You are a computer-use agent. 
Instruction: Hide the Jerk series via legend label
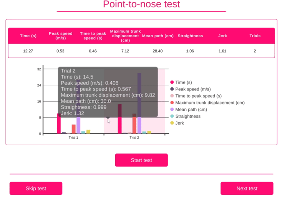179,123
